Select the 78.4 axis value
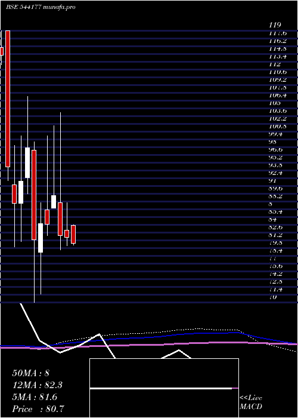Screen dimensions: 298x418 pyautogui.click(x=276, y=250)
